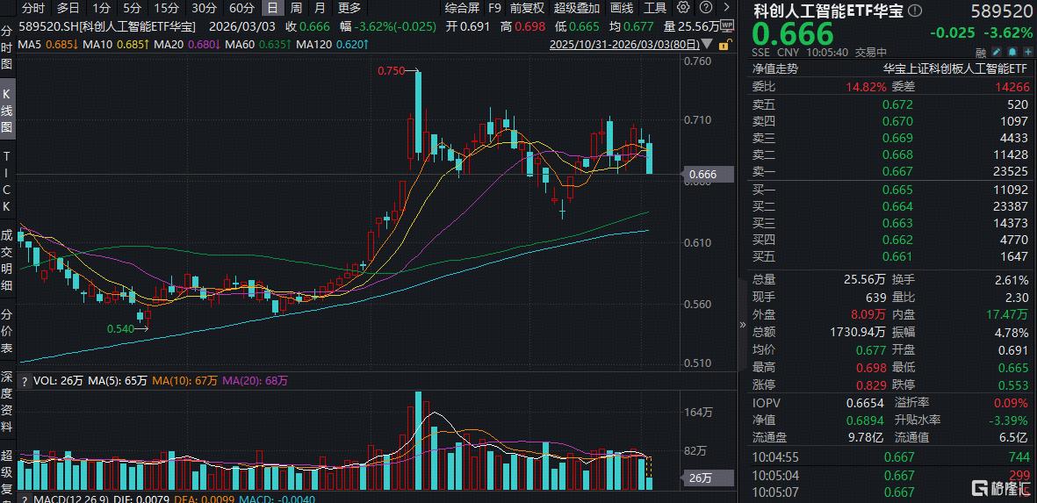
Task: Select the 日 daily period tab
Action: click(272, 8)
